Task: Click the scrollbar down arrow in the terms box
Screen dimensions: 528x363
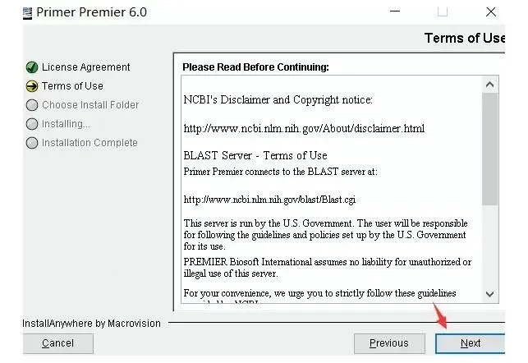Action: tap(489, 294)
